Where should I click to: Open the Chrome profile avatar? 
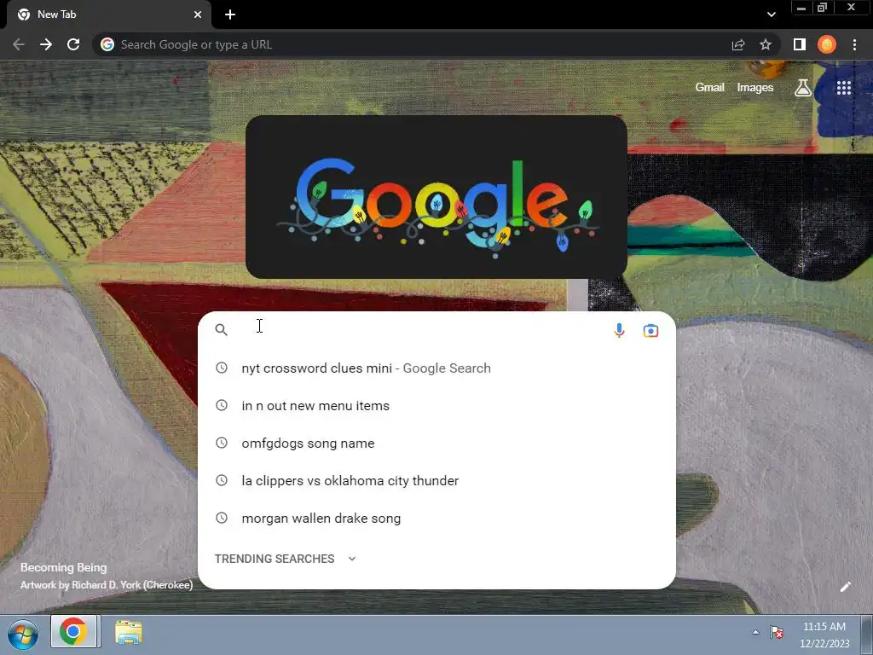pyautogui.click(x=827, y=44)
